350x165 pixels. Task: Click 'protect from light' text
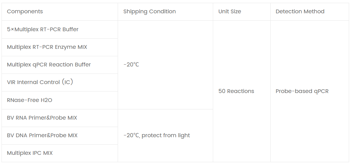point(166,135)
